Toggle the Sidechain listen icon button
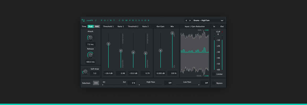Viewport: 307px width, 105px height. click(x=96, y=83)
